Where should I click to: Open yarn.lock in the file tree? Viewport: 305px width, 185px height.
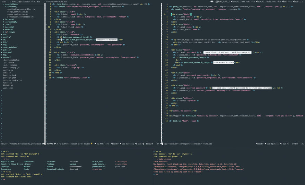click(8, 88)
